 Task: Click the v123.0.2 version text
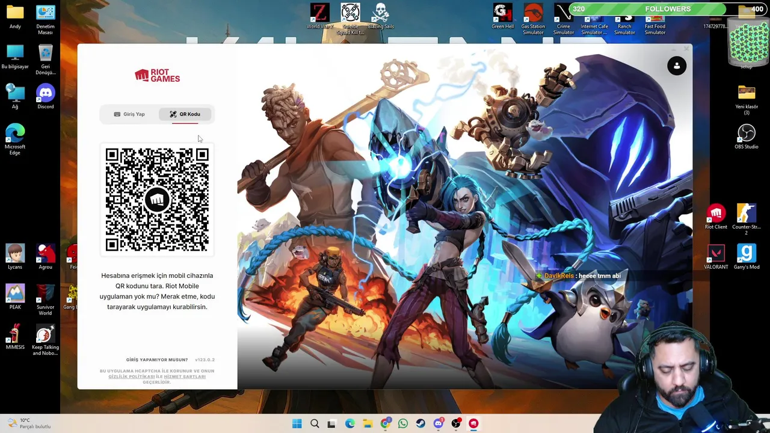(x=205, y=360)
